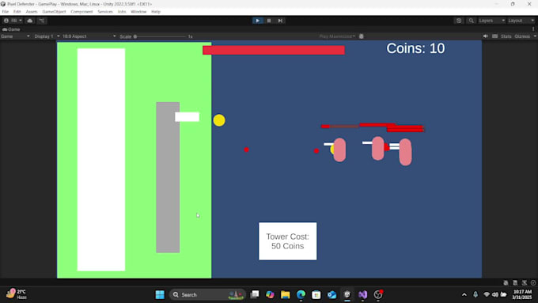Open the GameObject menu
Screen dimensions: 538x303
tap(54, 12)
